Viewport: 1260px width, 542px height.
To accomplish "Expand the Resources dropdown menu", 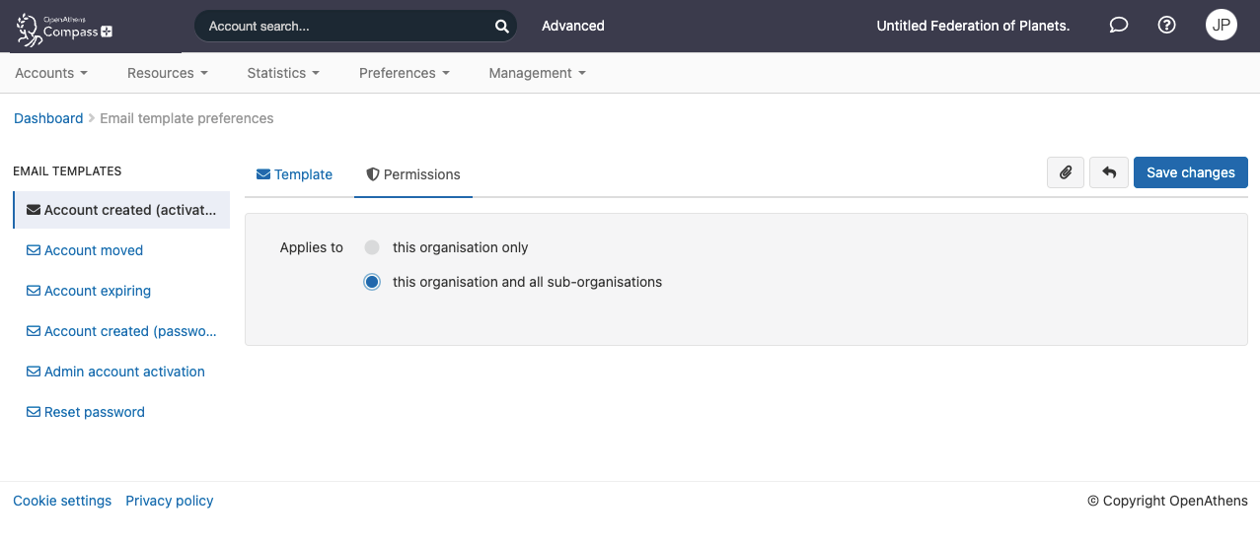I will click(167, 73).
